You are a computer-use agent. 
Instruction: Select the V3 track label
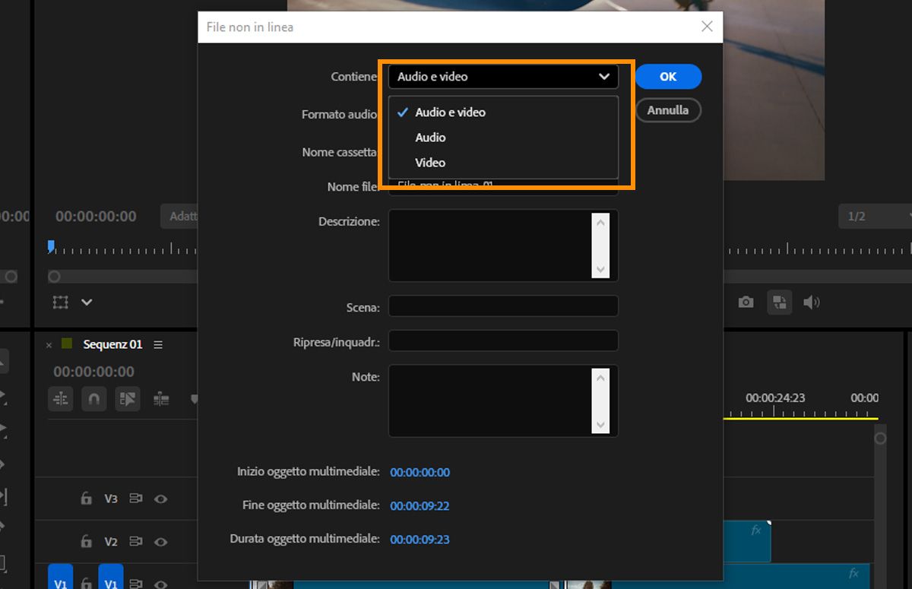(111, 499)
